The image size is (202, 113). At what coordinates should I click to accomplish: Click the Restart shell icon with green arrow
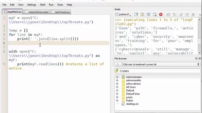(148, 14)
